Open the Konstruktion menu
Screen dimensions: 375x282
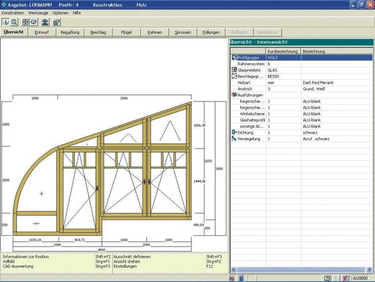click(13, 13)
